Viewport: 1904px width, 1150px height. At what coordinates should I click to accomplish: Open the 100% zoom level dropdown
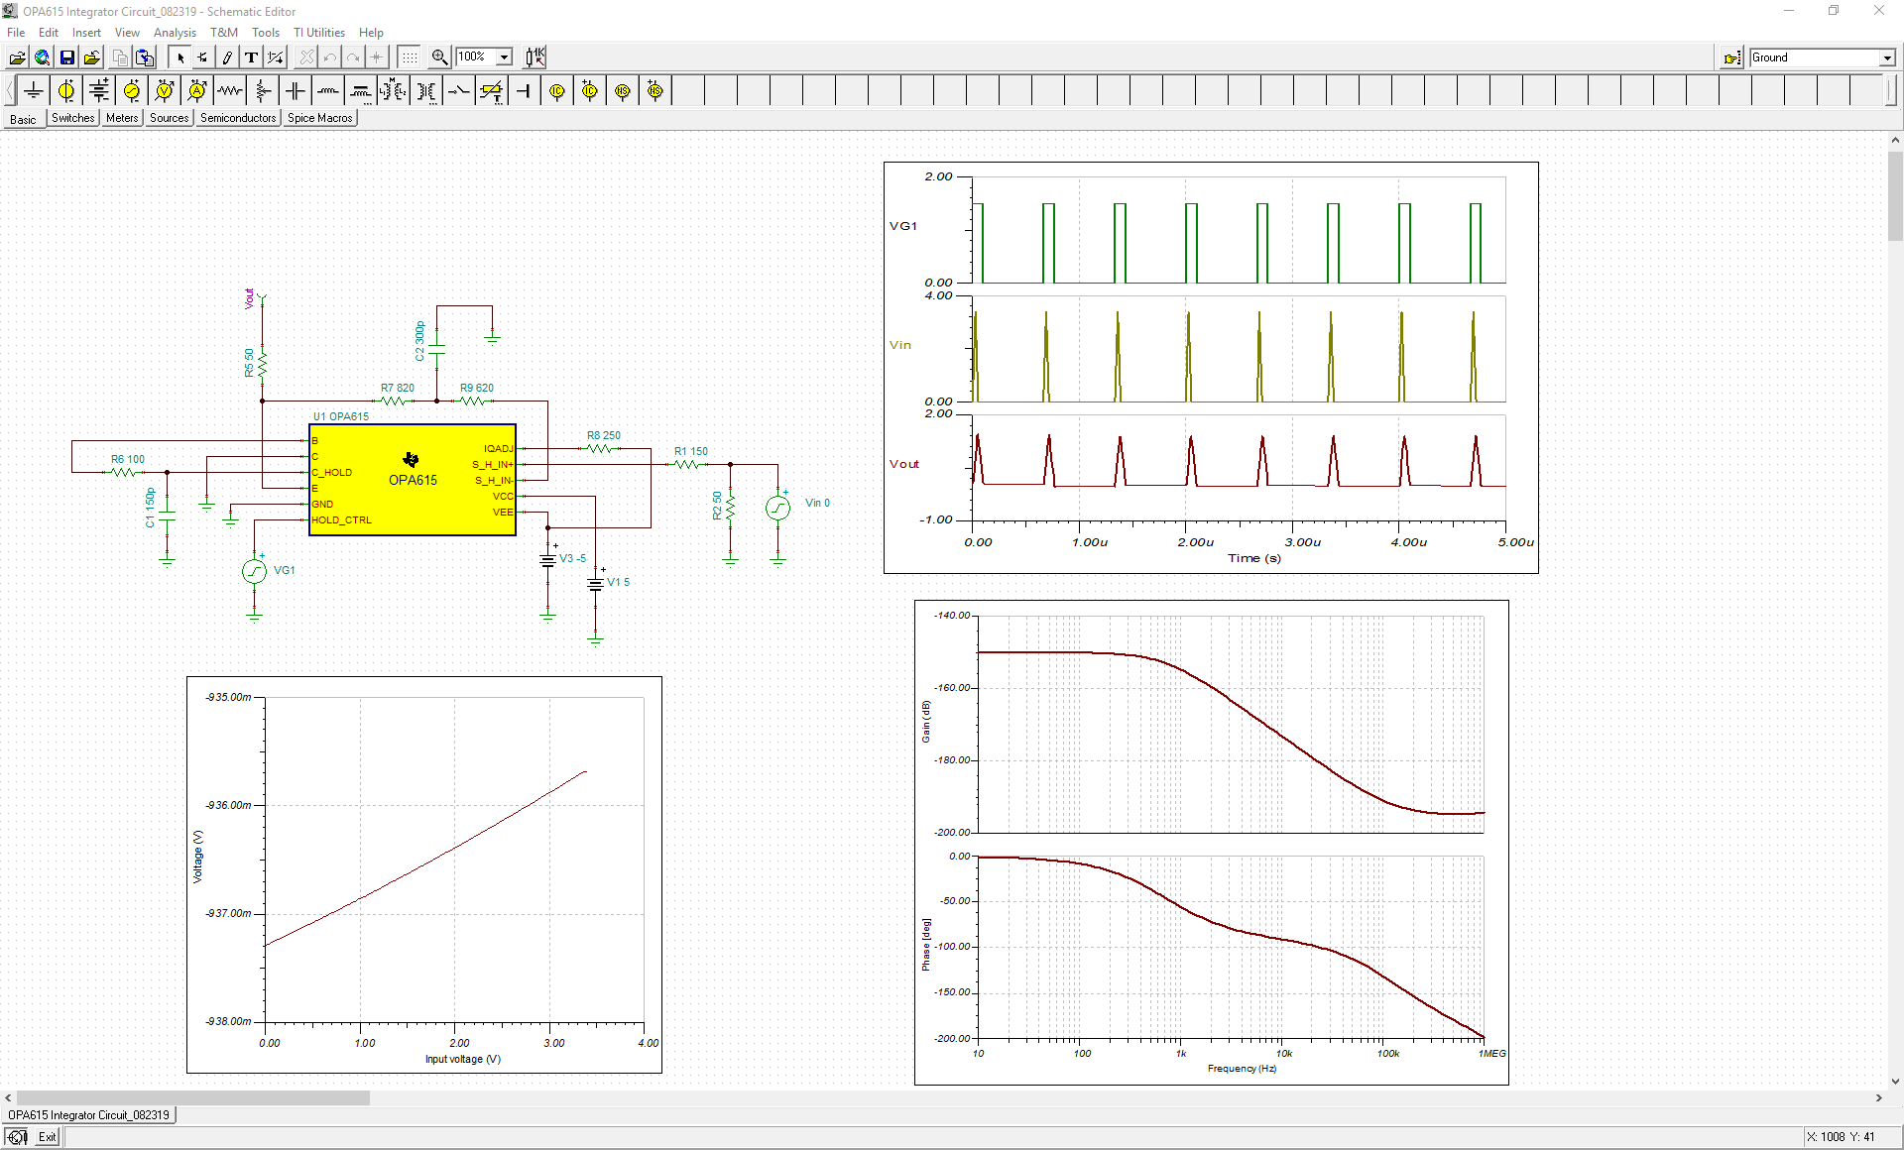pyautogui.click(x=504, y=57)
